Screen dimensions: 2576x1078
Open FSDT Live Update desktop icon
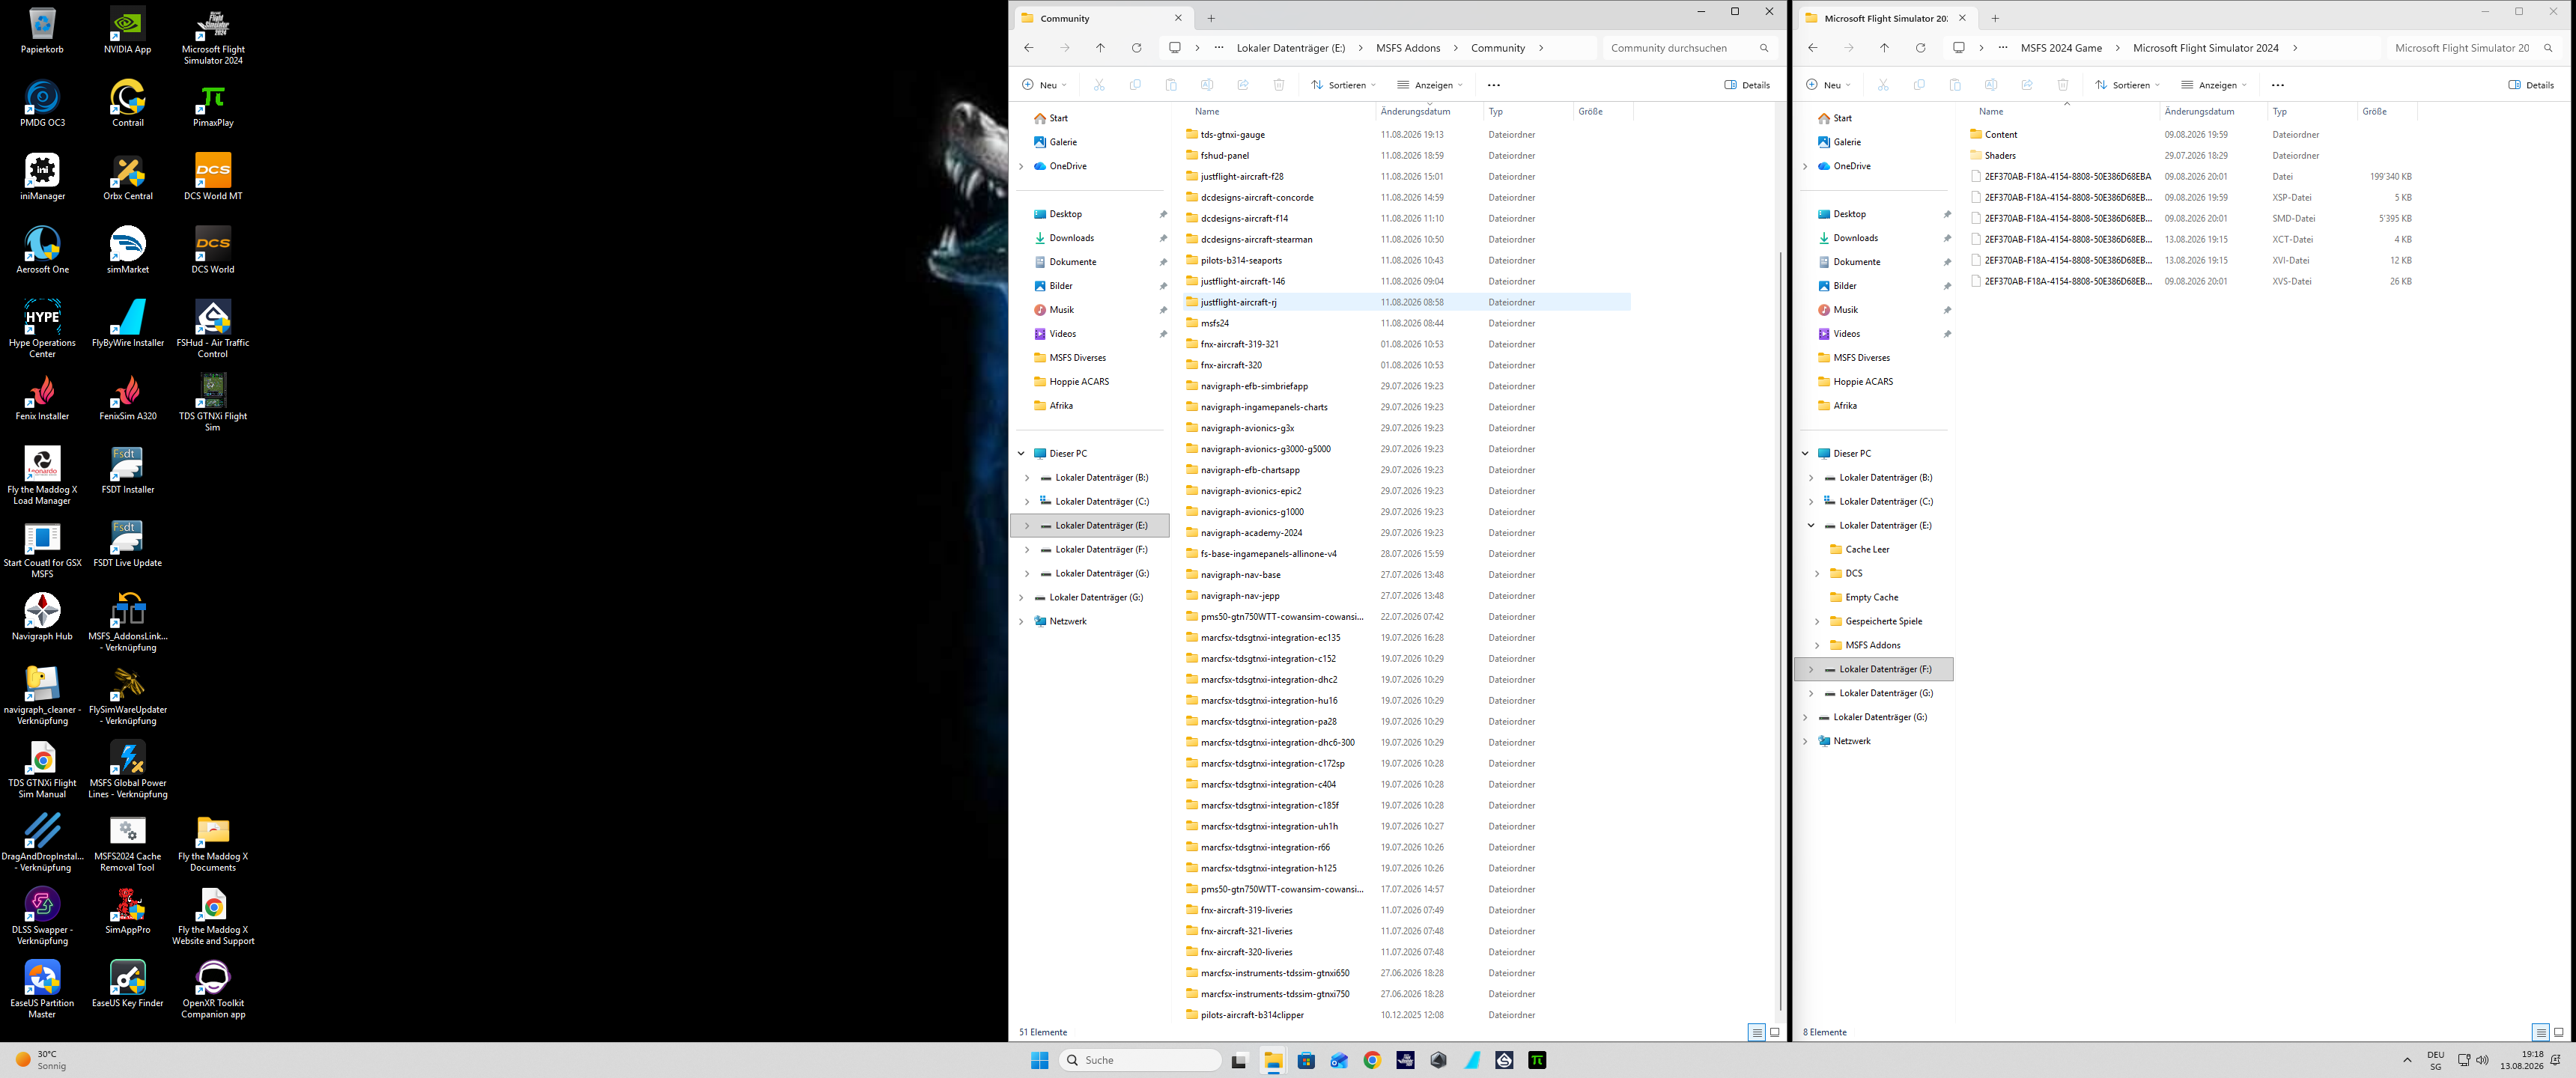click(x=128, y=544)
